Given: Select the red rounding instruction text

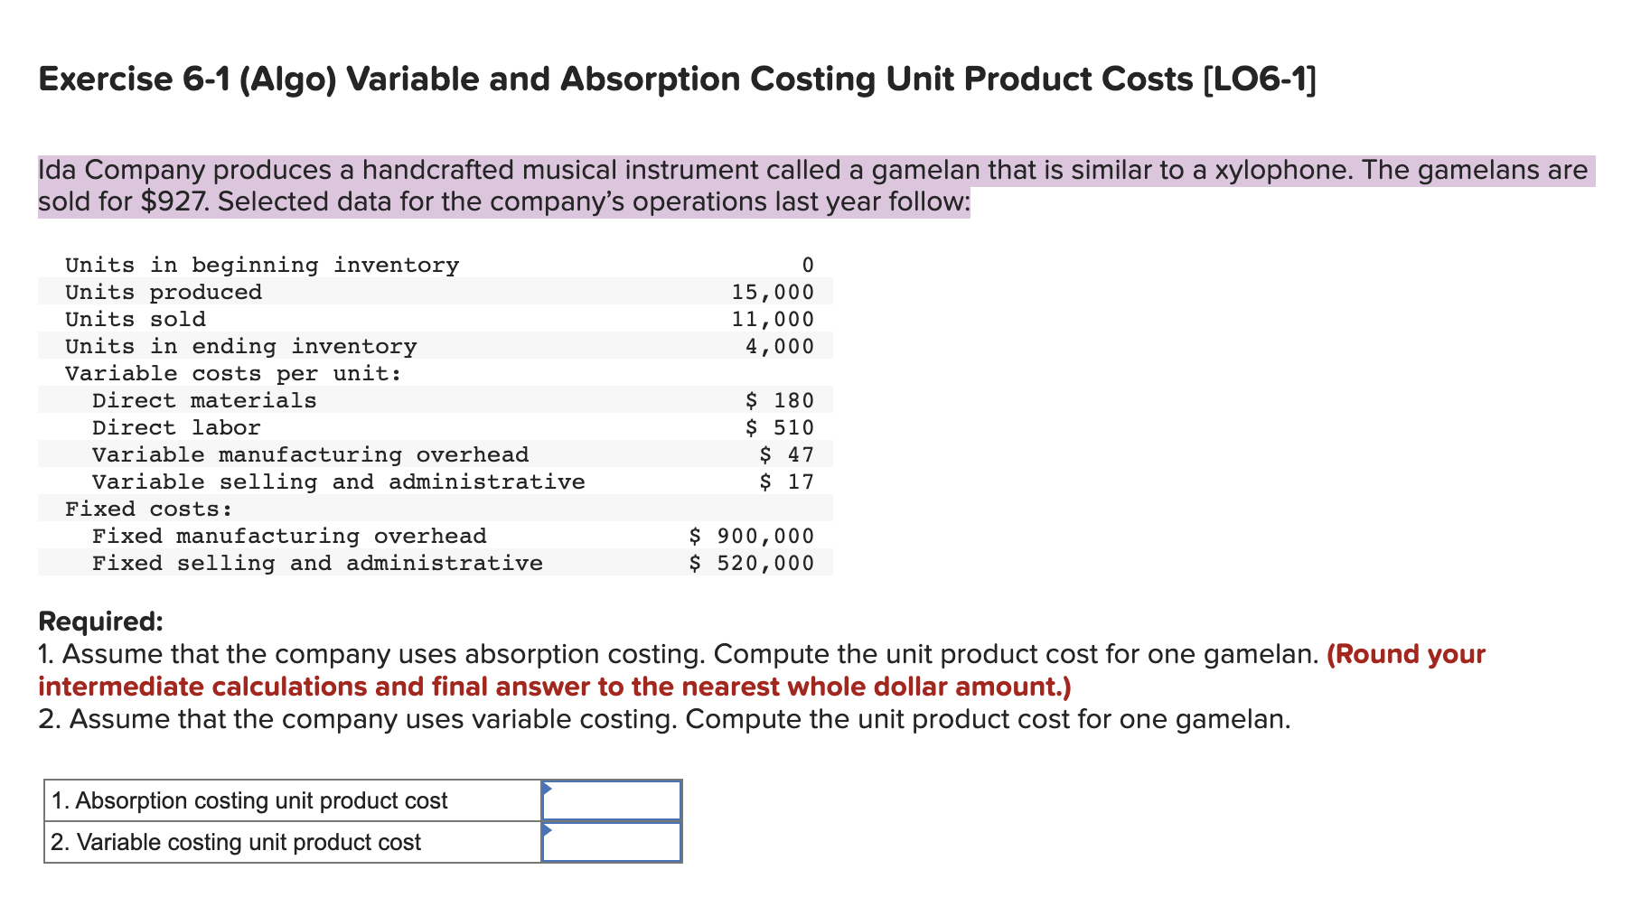Looking at the screenshot, I should point(556,687).
